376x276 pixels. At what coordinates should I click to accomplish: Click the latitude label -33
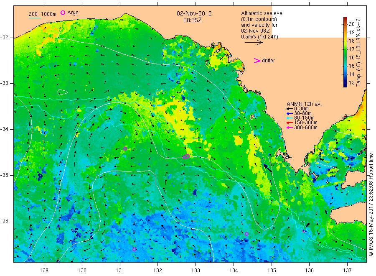coord(4,84)
